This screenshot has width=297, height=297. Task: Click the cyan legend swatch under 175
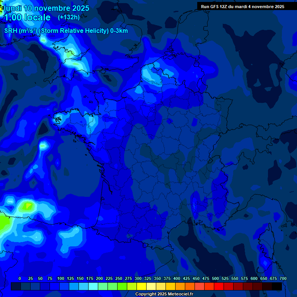click(x=93, y=286)
